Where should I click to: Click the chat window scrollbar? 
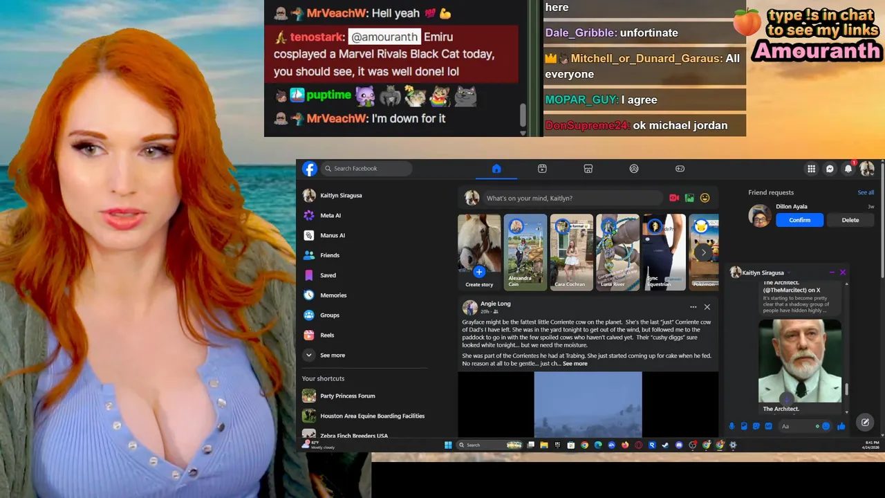point(846,389)
